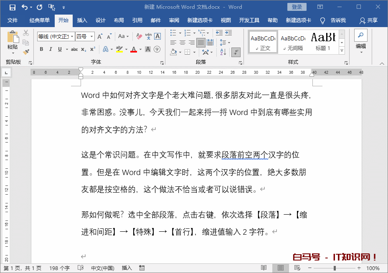
Task: Select the Italic formatting icon
Action: click(x=51, y=49)
